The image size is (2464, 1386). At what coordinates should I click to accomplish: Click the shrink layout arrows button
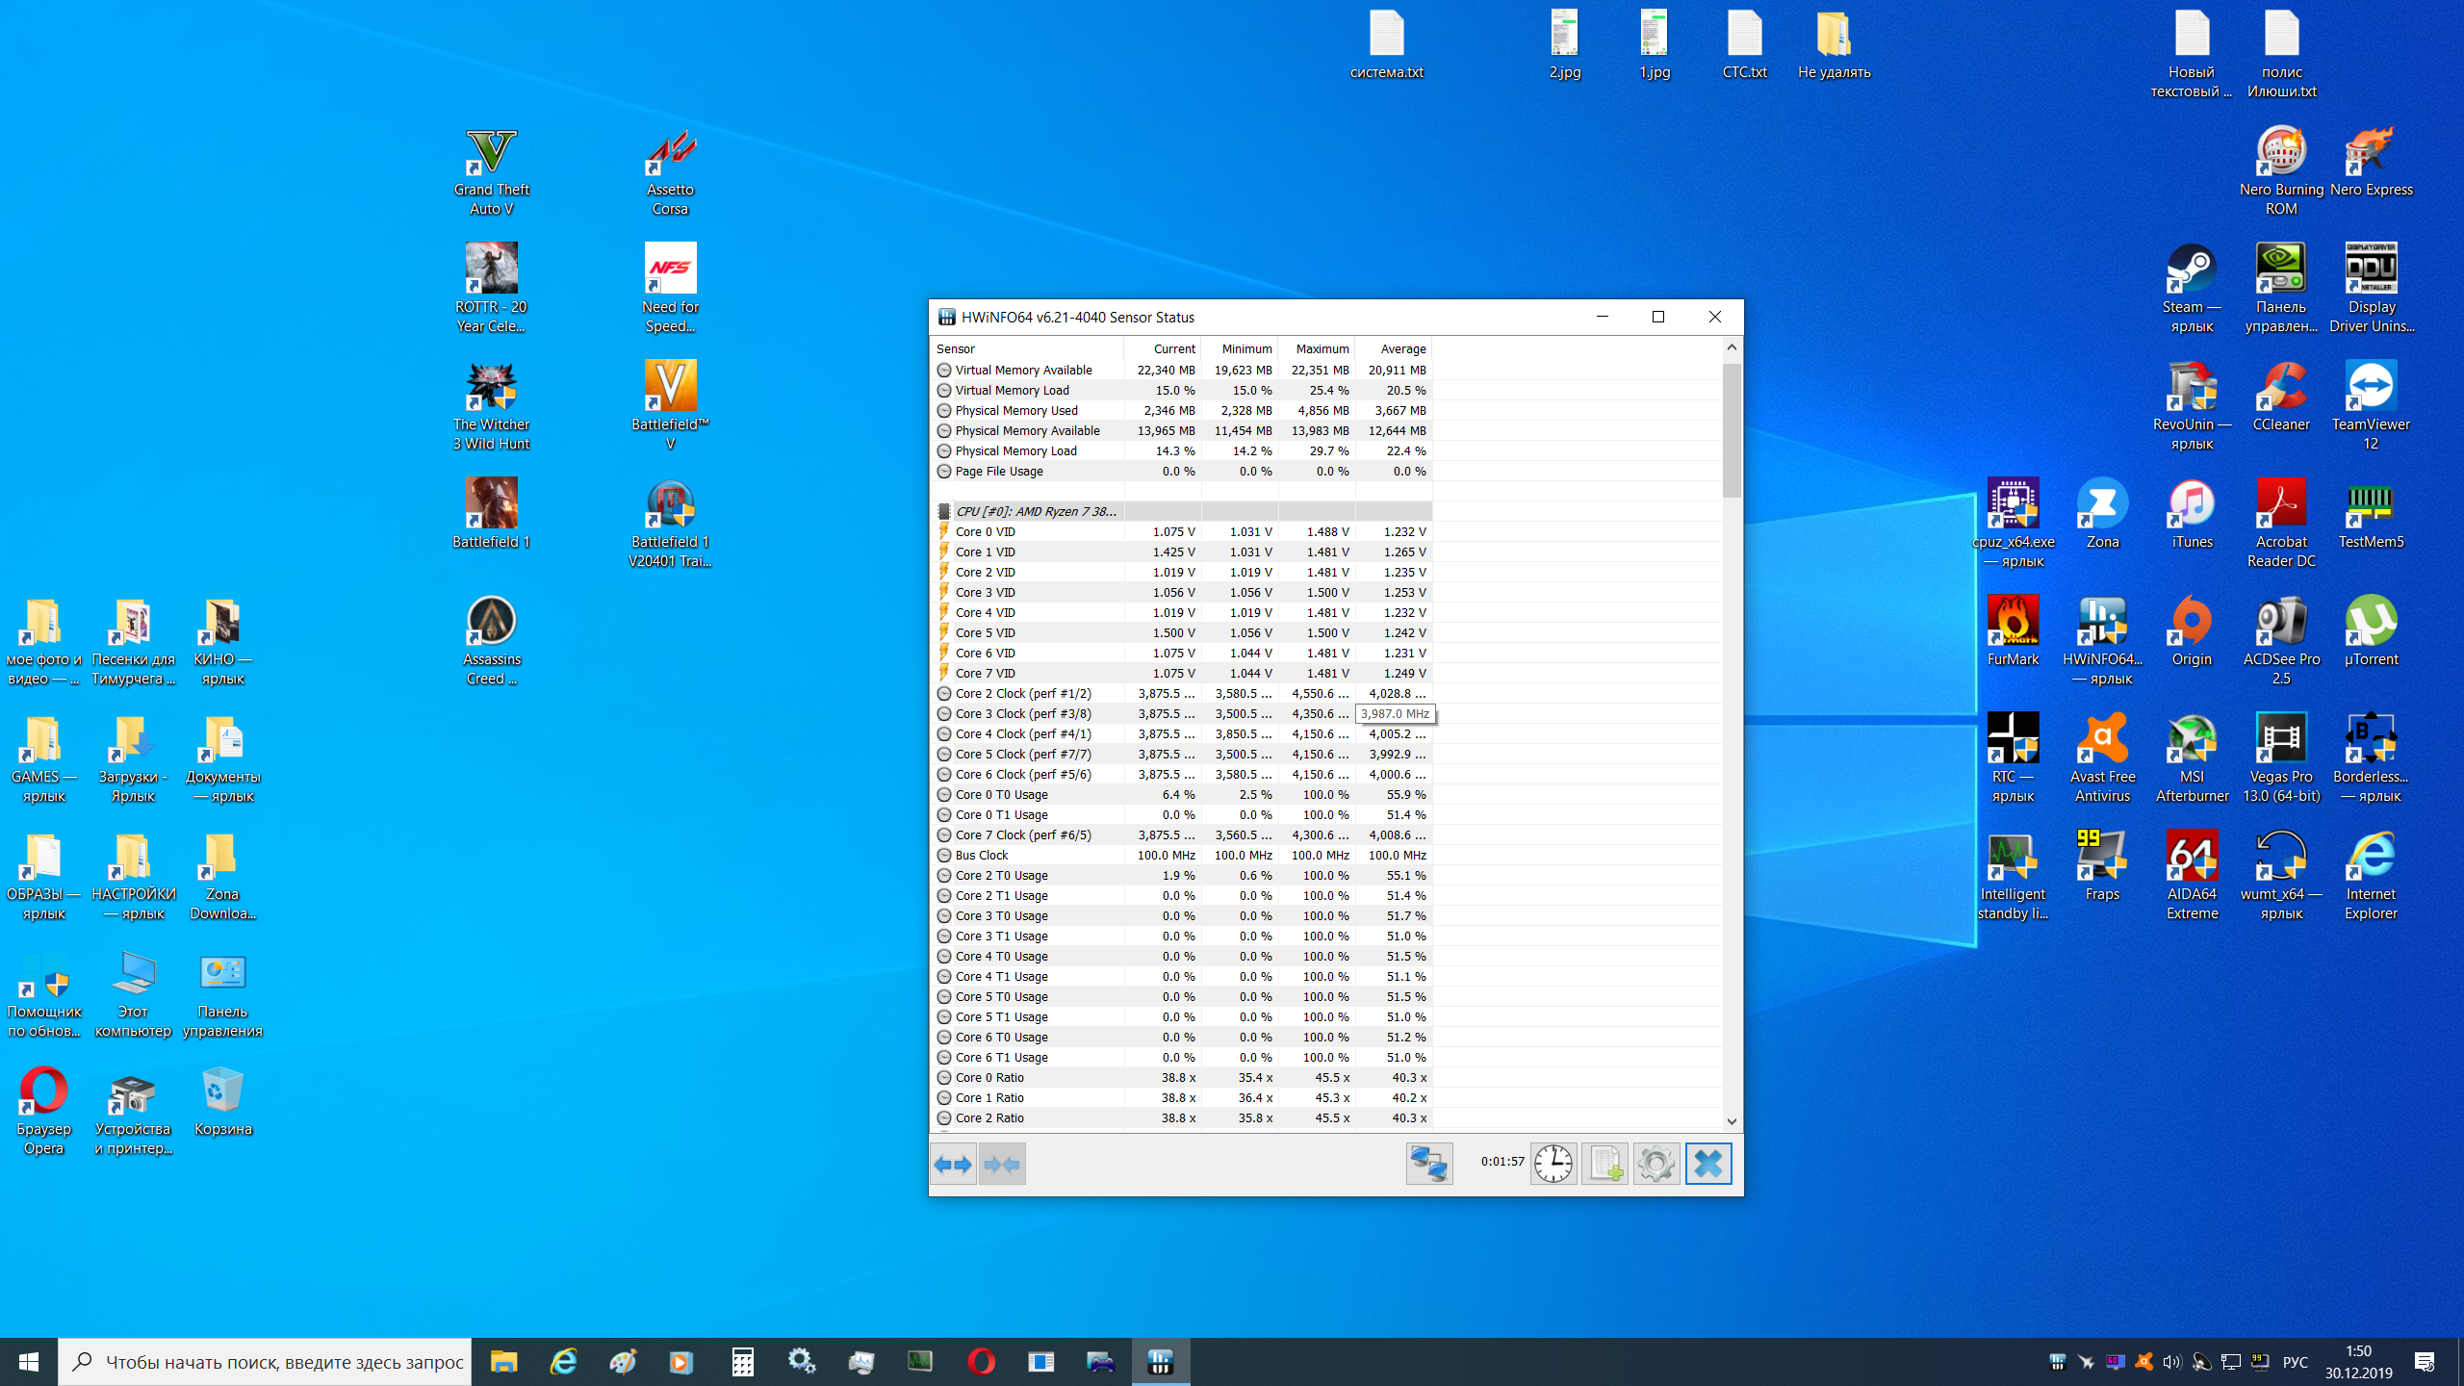click(1002, 1165)
